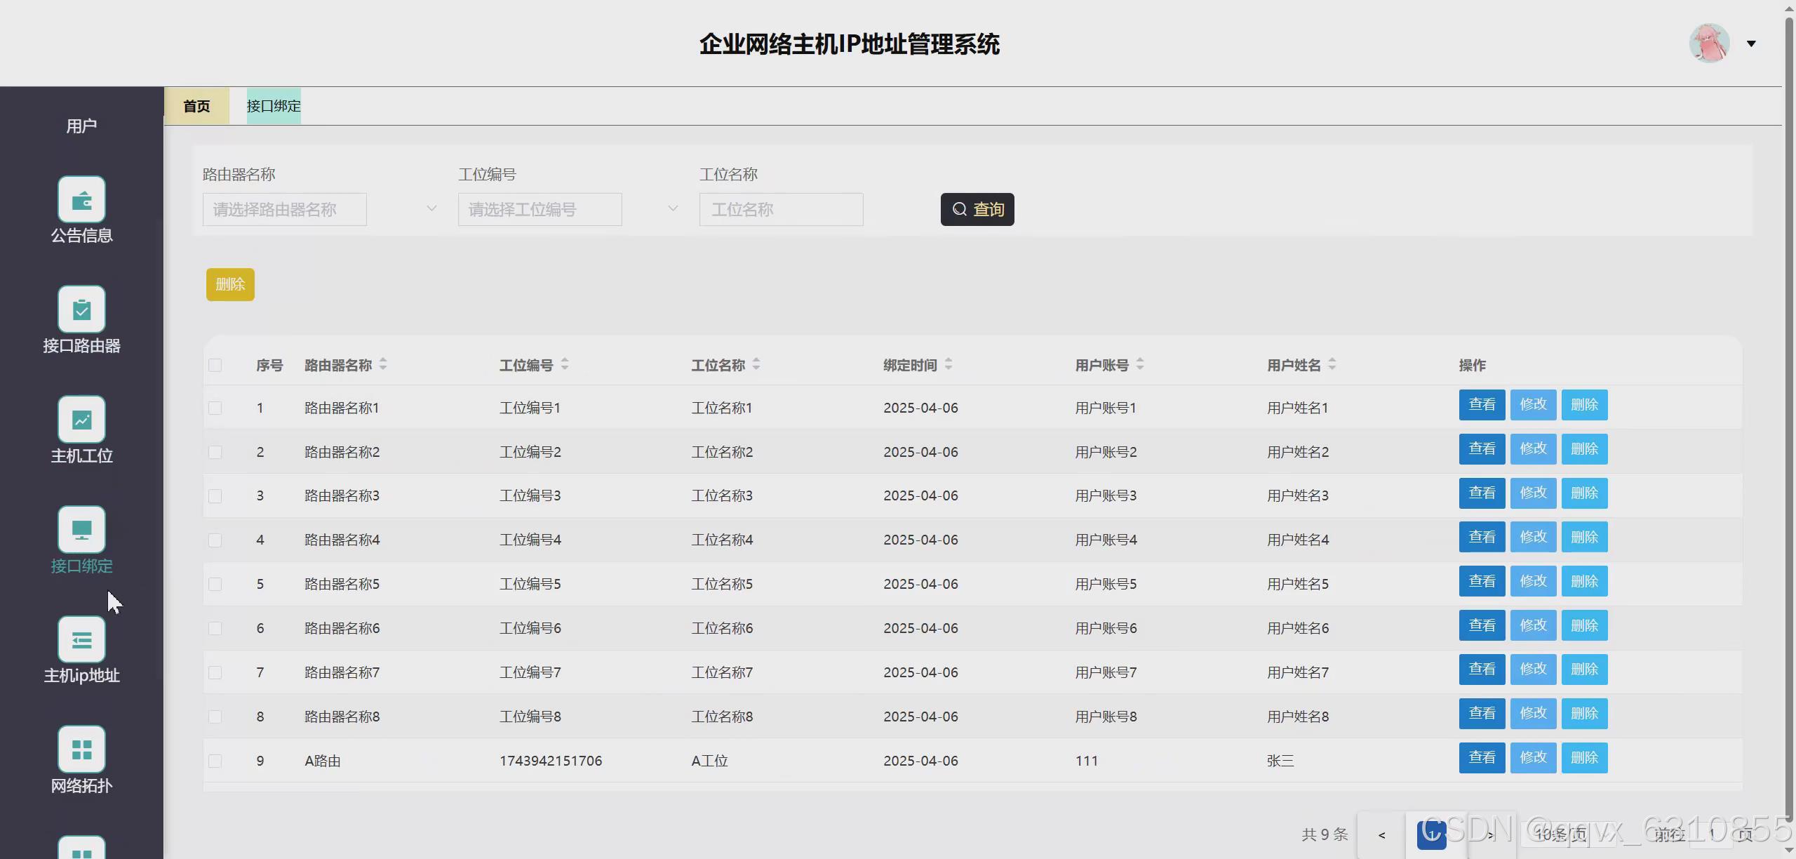
Task: Open the 主机工位 menu label
Action: [81, 456]
